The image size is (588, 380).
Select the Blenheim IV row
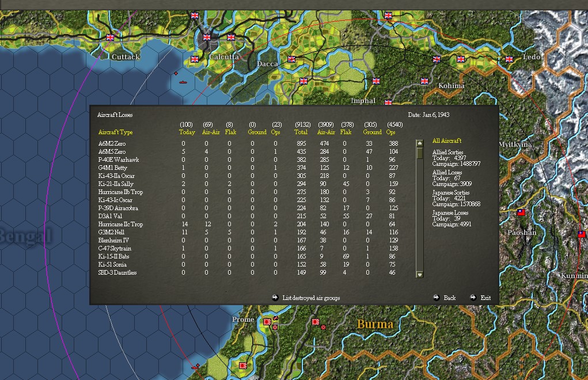(248, 240)
